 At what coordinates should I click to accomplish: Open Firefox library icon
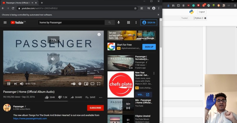pyautogui.click(x=173, y=6)
